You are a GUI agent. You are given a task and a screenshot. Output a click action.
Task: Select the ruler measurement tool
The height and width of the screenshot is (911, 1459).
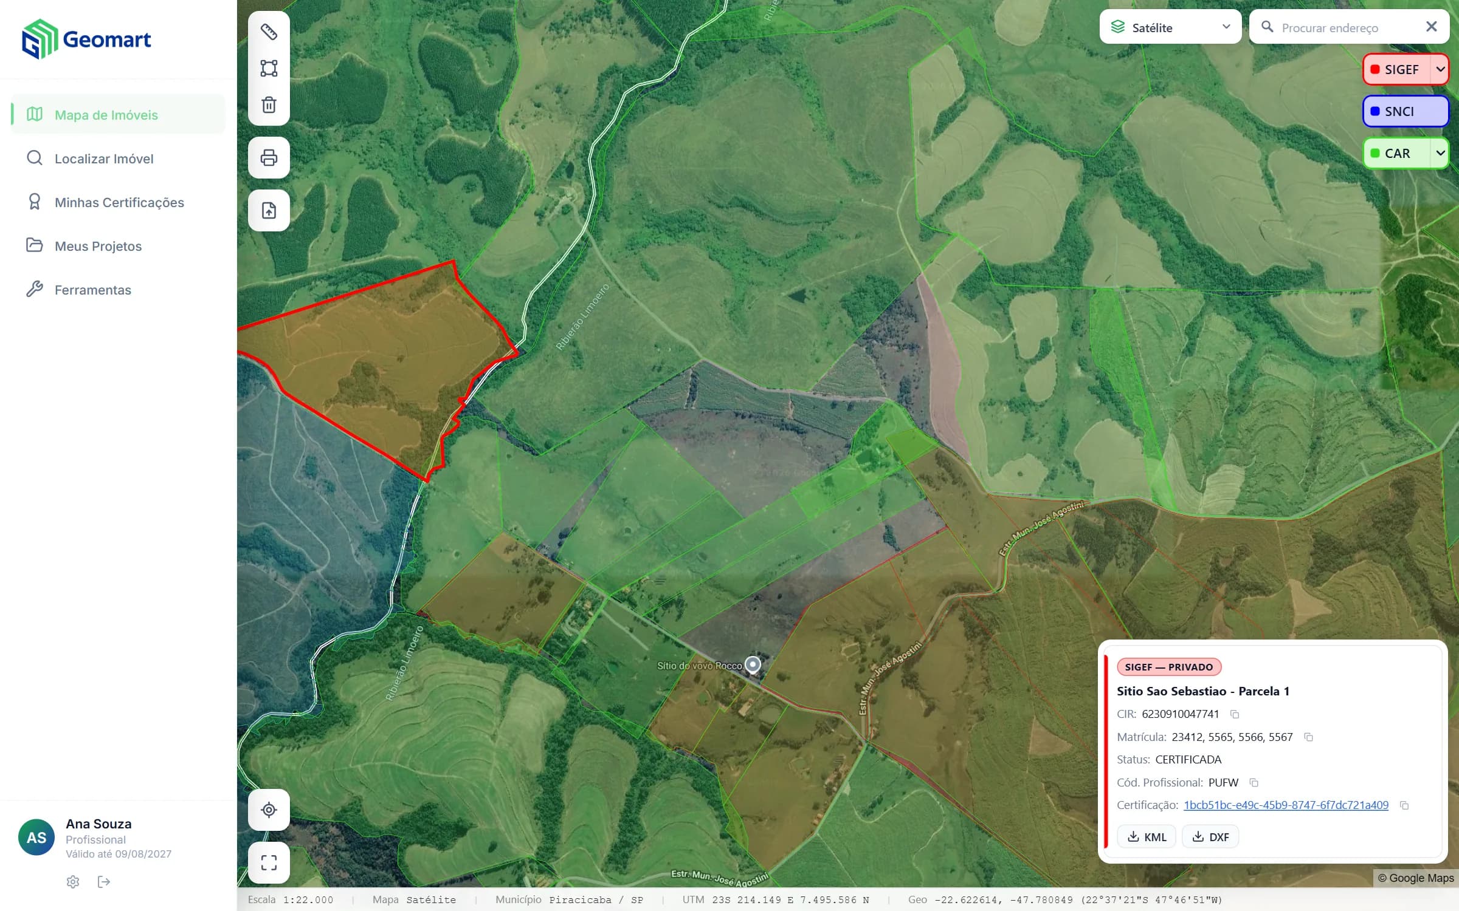(x=269, y=32)
